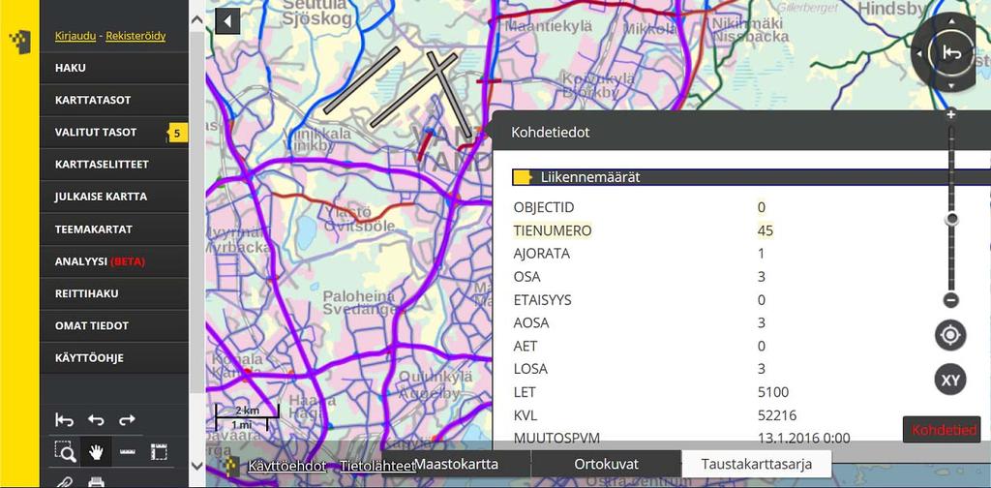Click the Paikkatietoikkuna logo icon

(19, 41)
